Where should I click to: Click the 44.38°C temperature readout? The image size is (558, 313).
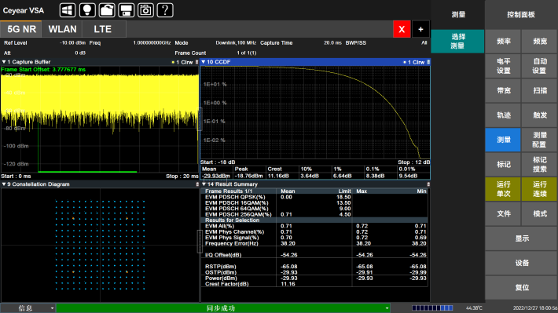(474, 308)
